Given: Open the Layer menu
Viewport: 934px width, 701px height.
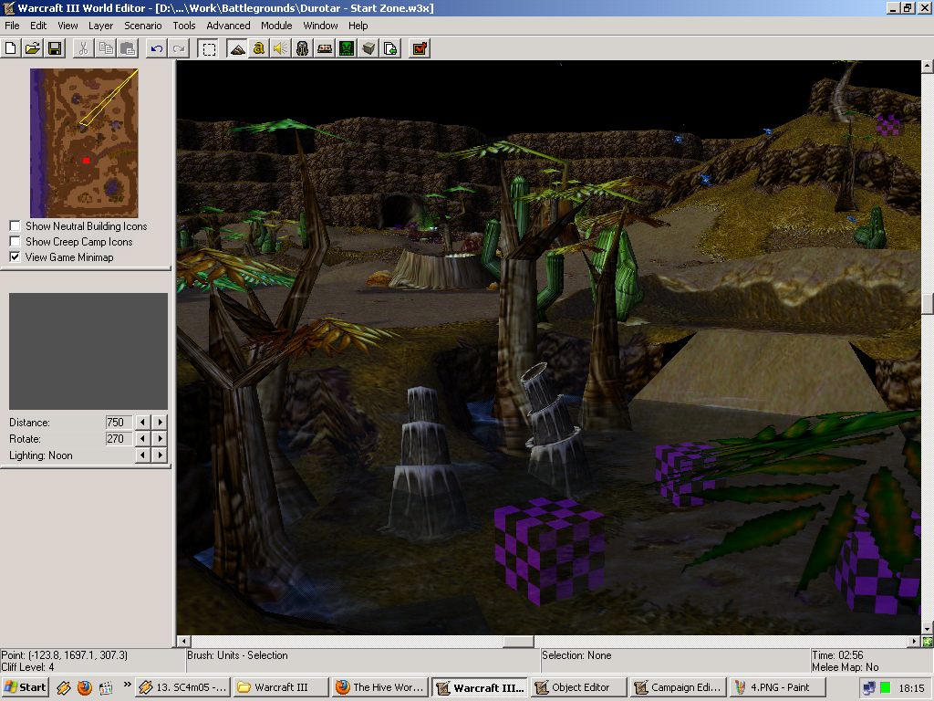Looking at the screenshot, I should coord(100,26).
